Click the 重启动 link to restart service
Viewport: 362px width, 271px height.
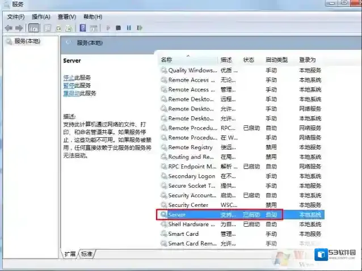[71, 94]
